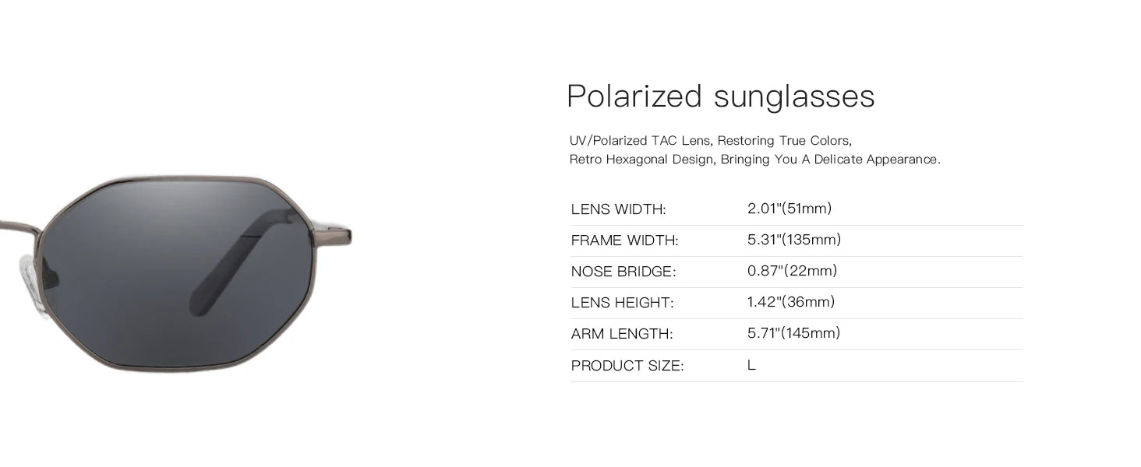Click the product size value L
The height and width of the screenshot is (467, 1141).
click(x=751, y=365)
